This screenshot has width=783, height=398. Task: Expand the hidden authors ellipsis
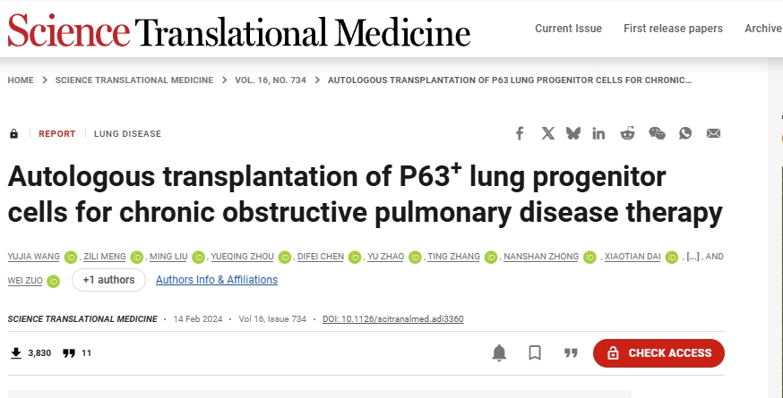(692, 258)
